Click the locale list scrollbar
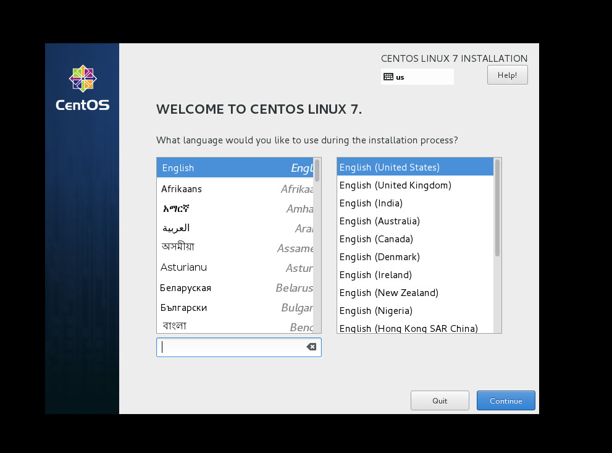The height and width of the screenshot is (453, 612). tap(497, 208)
